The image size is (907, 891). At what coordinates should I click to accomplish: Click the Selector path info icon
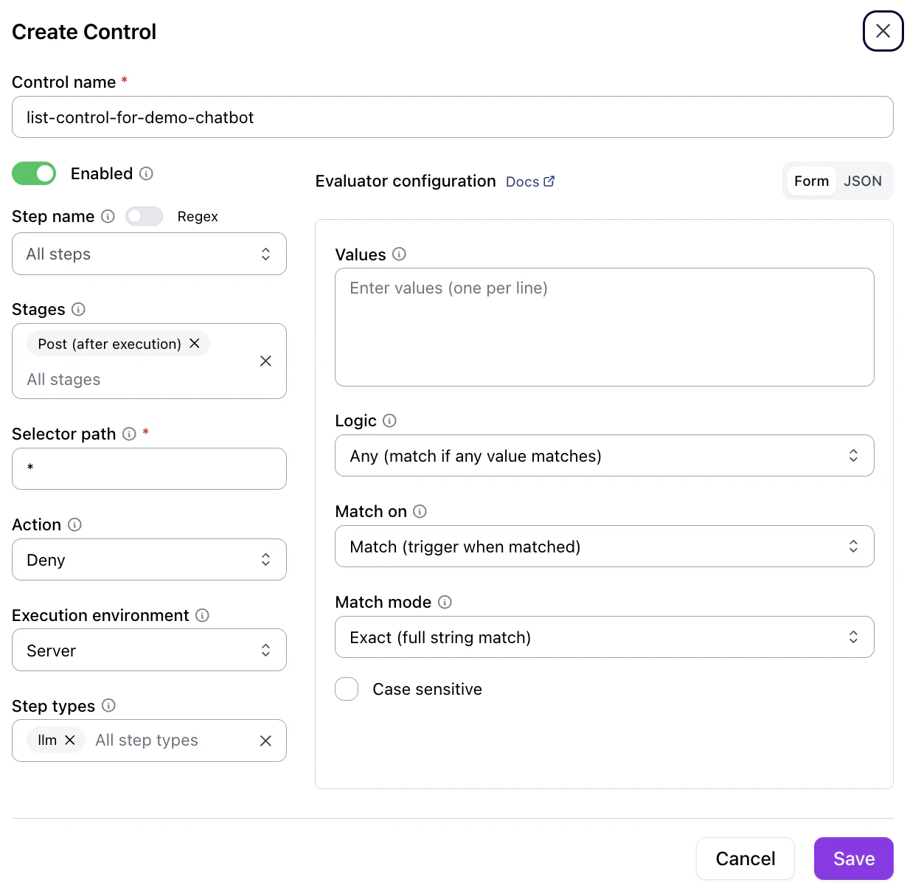129,434
